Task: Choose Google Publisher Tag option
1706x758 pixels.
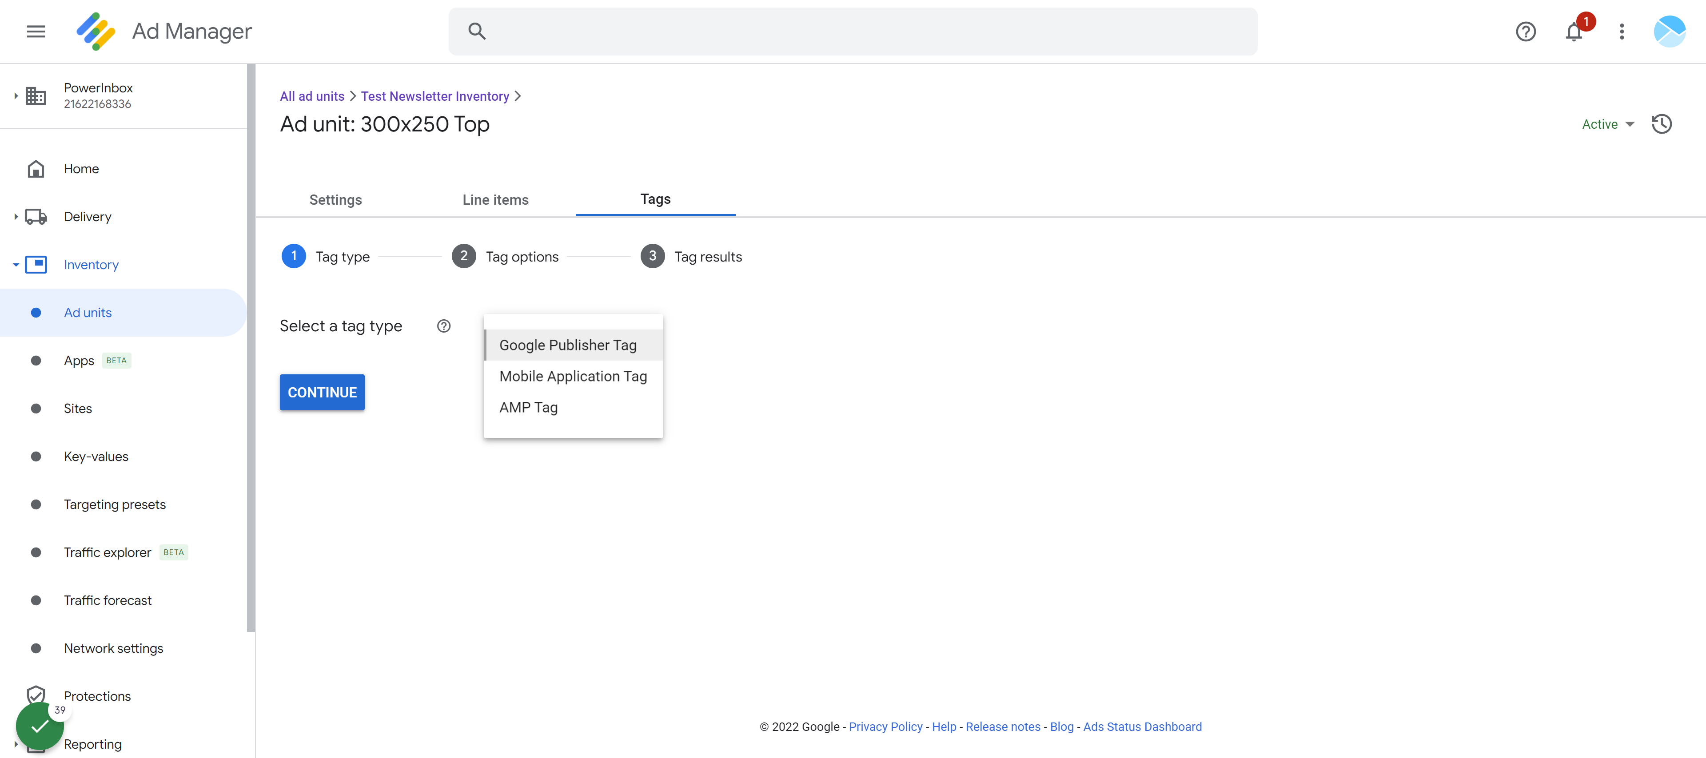Action: click(x=573, y=345)
